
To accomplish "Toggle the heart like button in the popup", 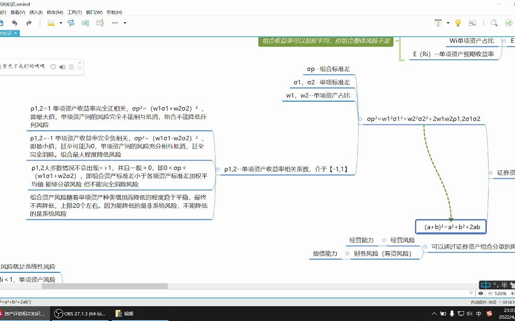I will point(53,67).
